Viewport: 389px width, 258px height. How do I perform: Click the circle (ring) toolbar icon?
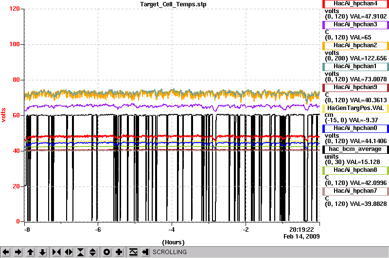click(x=107, y=252)
